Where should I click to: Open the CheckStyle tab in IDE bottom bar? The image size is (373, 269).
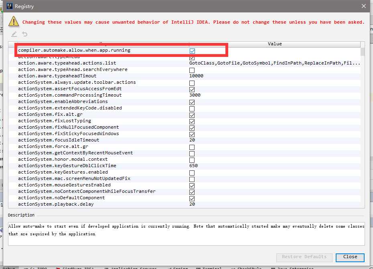246,268
